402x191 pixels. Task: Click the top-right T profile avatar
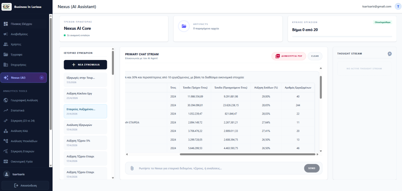coord(398,7)
